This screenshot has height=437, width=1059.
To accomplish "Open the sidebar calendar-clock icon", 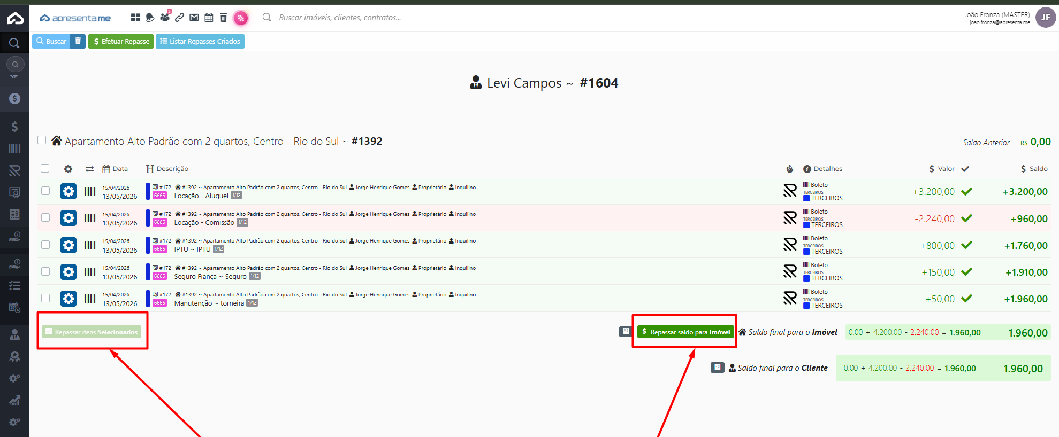I will pyautogui.click(x=14, y=307).
